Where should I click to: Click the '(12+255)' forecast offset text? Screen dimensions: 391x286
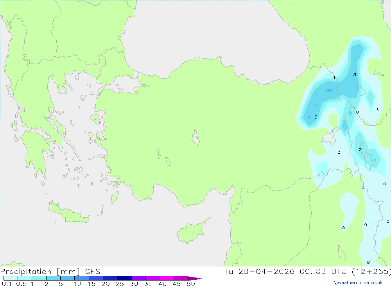click(x=371, y=271)
